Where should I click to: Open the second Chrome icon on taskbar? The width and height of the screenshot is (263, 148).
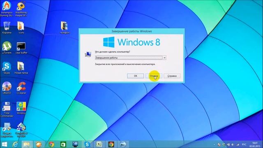pos(111,144)
